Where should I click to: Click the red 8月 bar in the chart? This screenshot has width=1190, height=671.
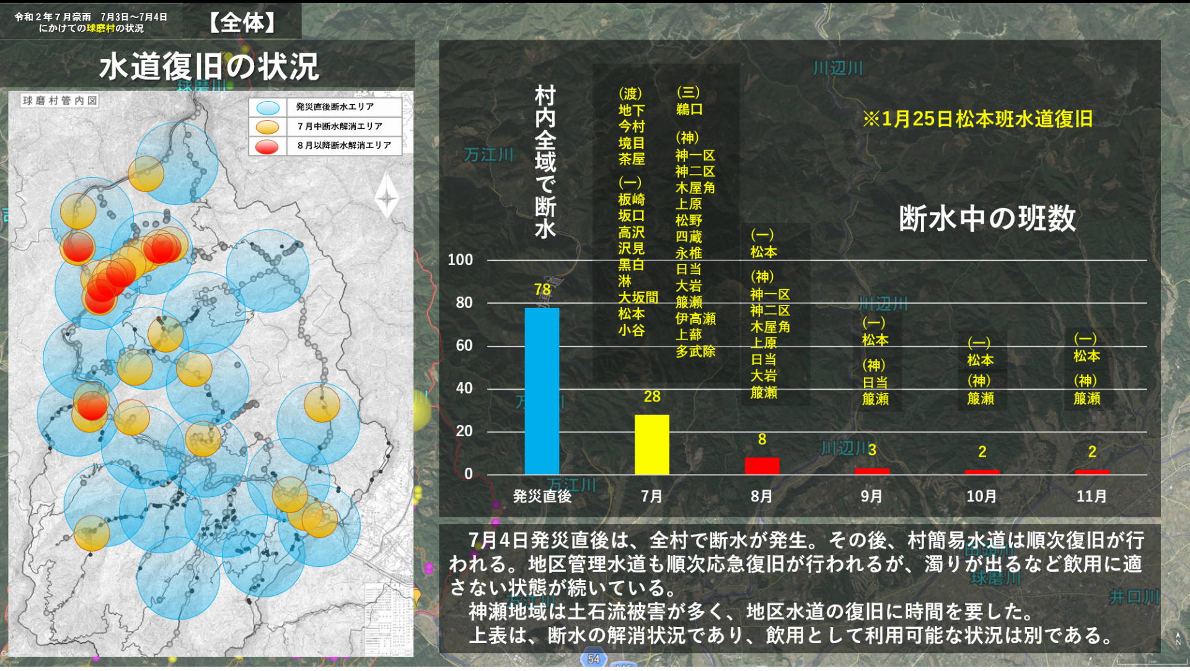(x=762, y=466)
